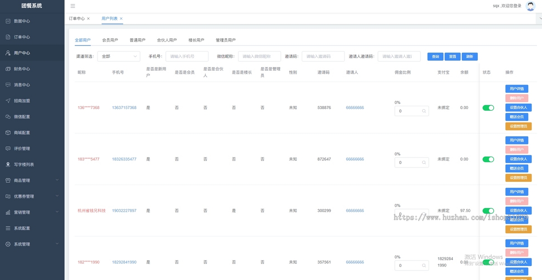Click the 订单中心 sidebar icon
Screen dimensions: 542x280
pyautogui.click(x=8, y=37)
